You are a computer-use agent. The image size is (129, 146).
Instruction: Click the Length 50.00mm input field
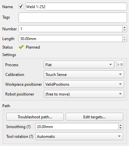(71, 38)
